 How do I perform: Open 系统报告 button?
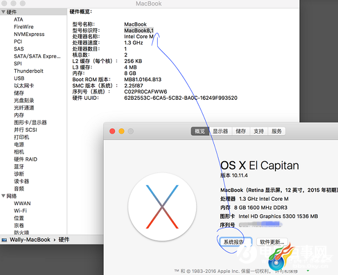pos(235,242)
